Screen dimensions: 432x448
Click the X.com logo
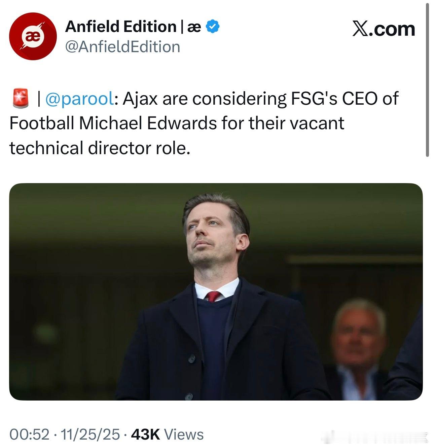click(x=383, y=29)
